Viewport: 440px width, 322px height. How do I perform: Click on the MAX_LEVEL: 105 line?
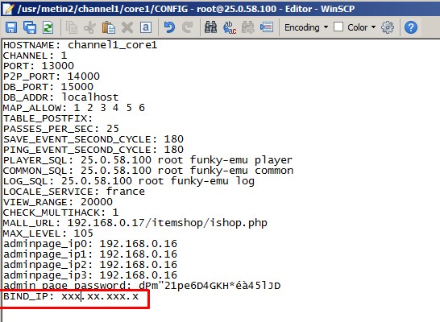click(x=48, y=233)
